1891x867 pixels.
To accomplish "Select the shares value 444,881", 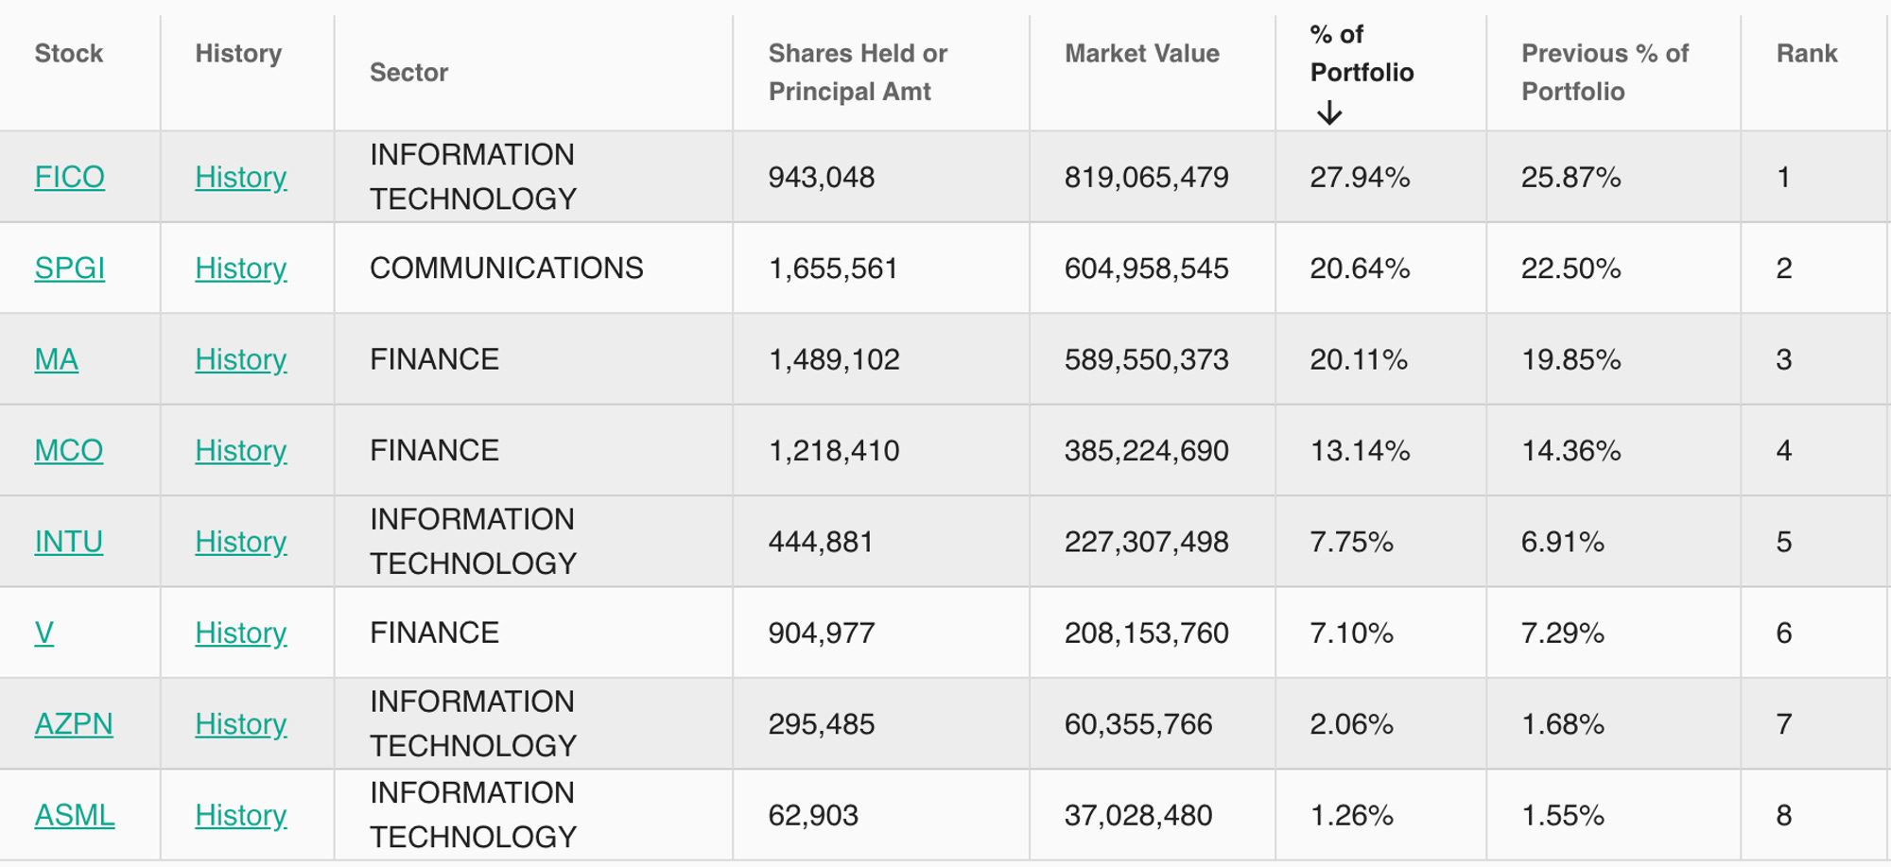I will pyautogui.click(x=820, y=541).
